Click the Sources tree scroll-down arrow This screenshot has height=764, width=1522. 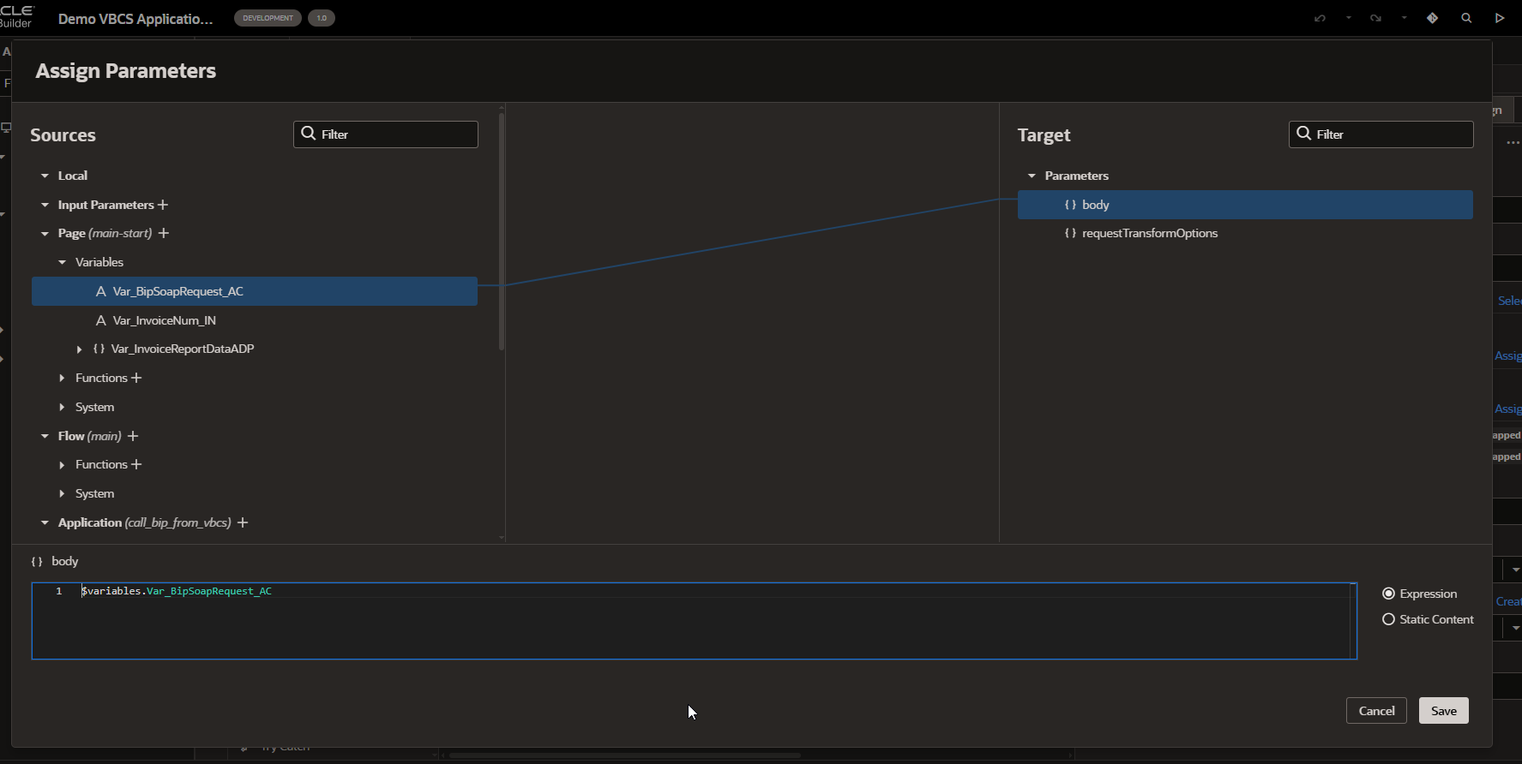(x=502, y=537)
